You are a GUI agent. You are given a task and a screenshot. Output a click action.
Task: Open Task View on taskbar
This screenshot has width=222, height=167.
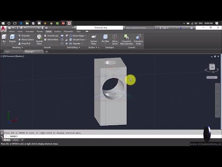point(15,23)
